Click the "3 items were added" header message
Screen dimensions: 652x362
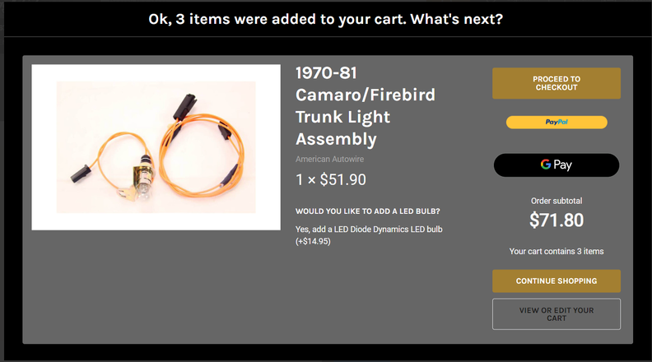coord(326,18)
